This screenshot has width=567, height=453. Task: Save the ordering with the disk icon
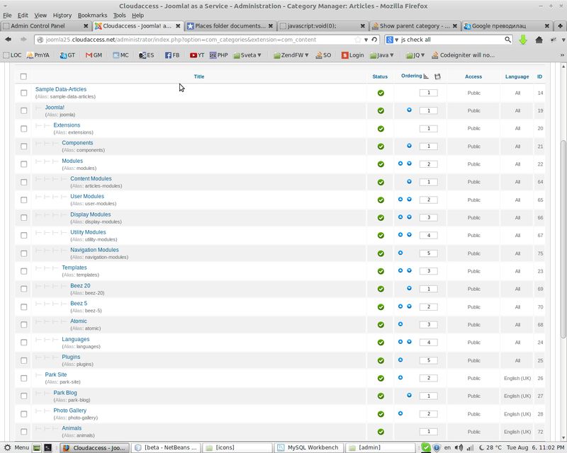pos(438,76)
